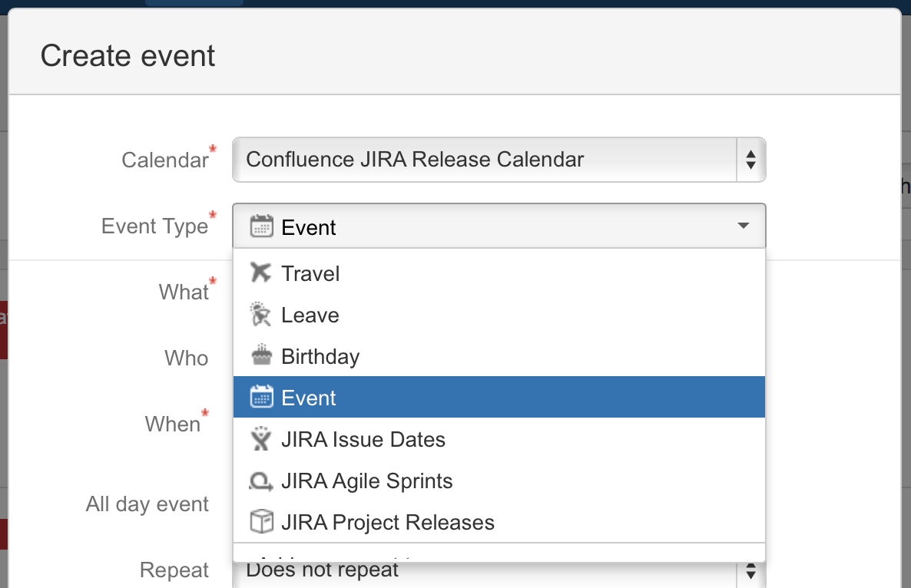Click the Event Type field showing Event
Image resolution: width=911 pixels, height=588 pixels.
click(x=499, y=226)
